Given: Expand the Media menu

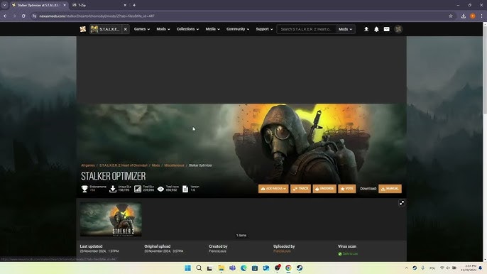Looking at the screenshot, I should [x=212, y=29].
